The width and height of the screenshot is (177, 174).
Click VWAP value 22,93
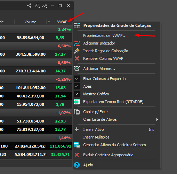[60, 121]
